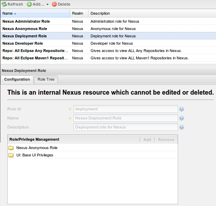Switch to the Configuration tab
The image size is (216, 206).
point(17,79)
